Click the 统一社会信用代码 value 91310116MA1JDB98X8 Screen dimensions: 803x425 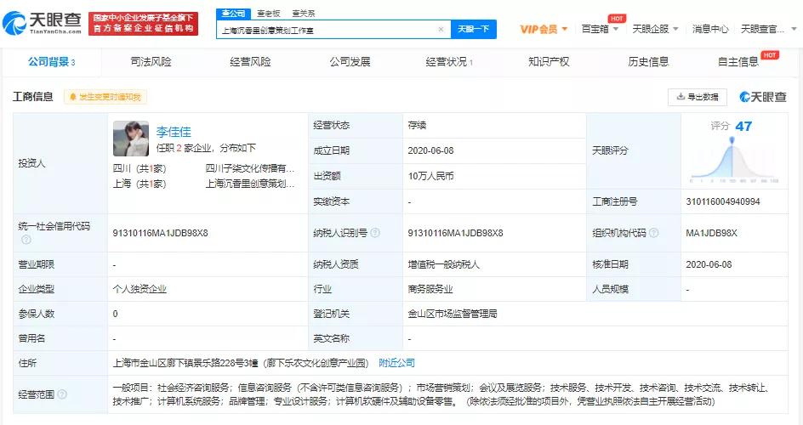coord(160,233)
